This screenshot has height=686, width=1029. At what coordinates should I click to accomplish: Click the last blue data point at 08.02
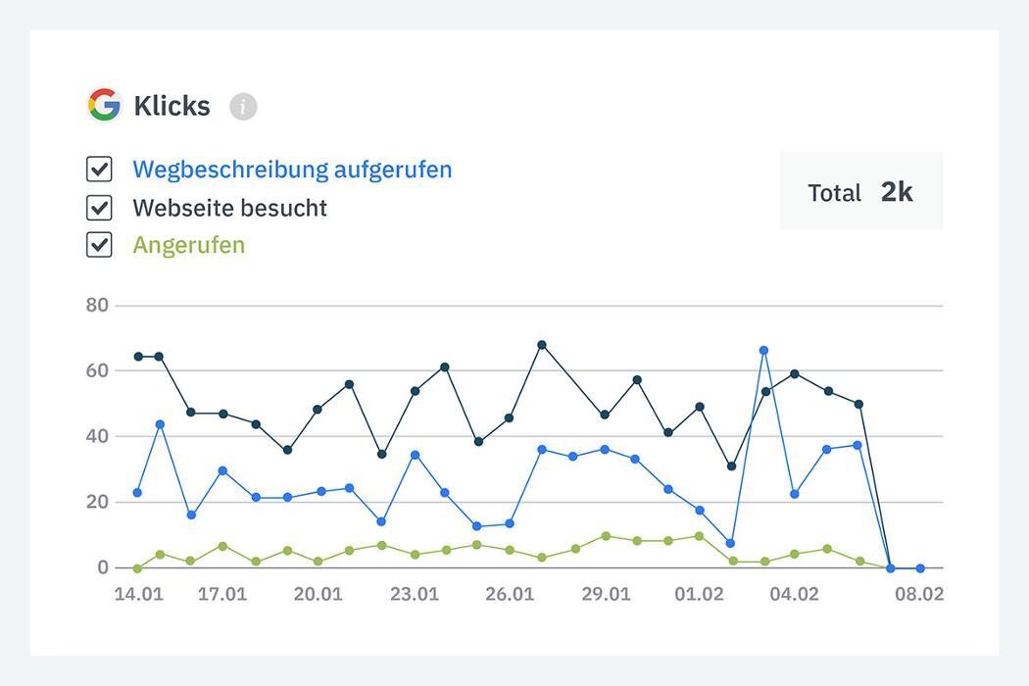click(x=919, y=568)
